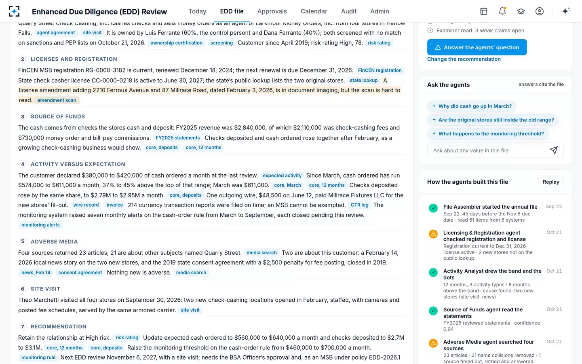Open the user profile icon
This screenshot has height=364, width=582.
click(540, 11)
